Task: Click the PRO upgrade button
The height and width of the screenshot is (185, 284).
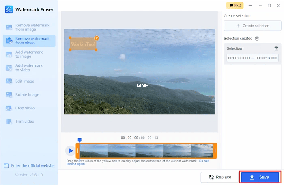Action: tap(235, 5)
